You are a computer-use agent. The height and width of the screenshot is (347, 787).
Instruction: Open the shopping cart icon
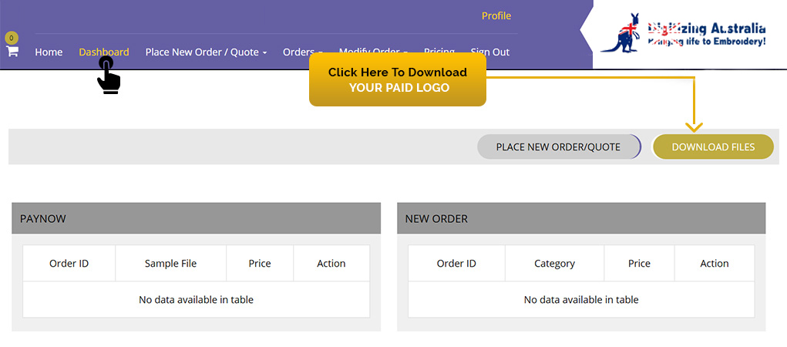12,52
